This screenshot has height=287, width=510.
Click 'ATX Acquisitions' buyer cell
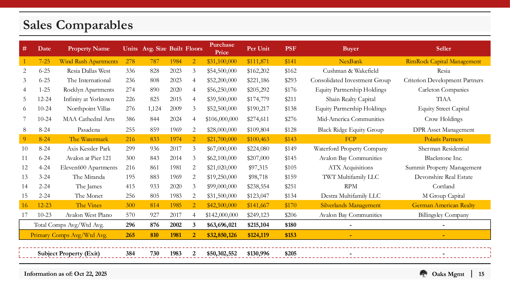click(x=351, y=167)
